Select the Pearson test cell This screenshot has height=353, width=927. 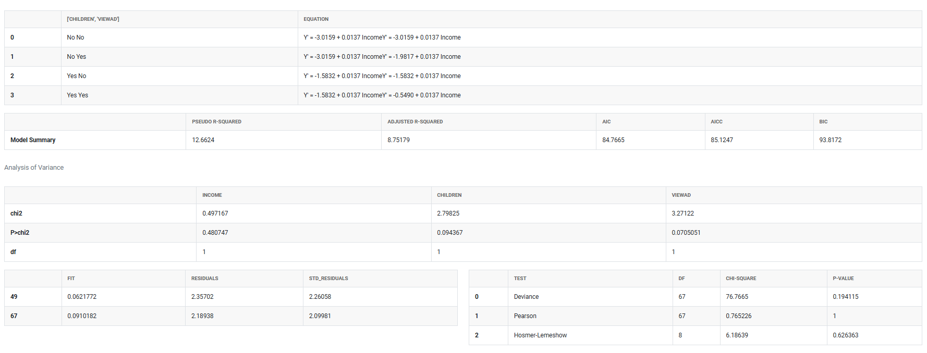[x=525, y=316]
